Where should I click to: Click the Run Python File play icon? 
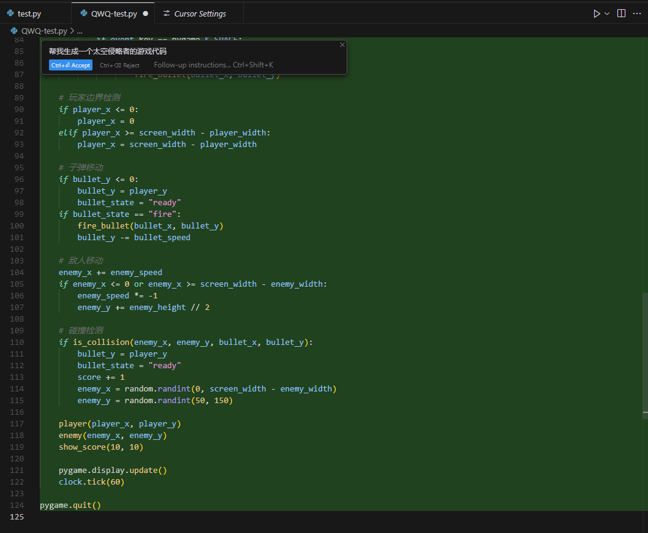point(597,13)
